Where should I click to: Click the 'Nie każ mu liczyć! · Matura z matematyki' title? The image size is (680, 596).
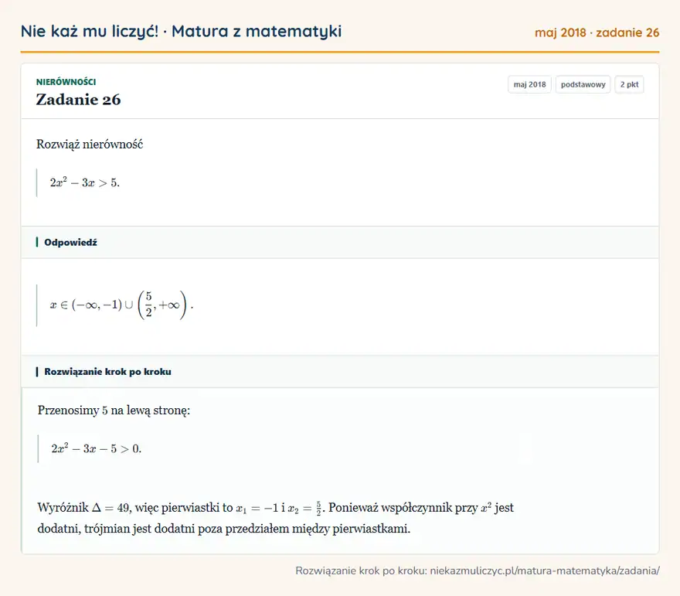pos(181,31)
